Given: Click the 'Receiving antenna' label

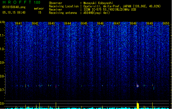Looking at the screenshot, I should 63,13.
